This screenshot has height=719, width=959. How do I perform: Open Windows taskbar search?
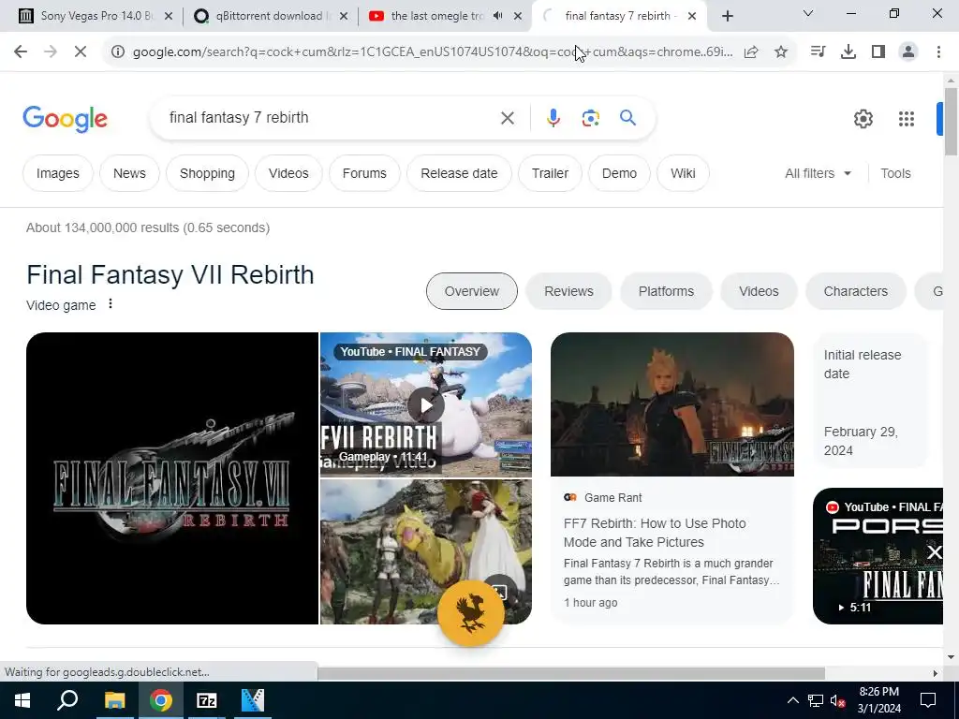point(67,700)
